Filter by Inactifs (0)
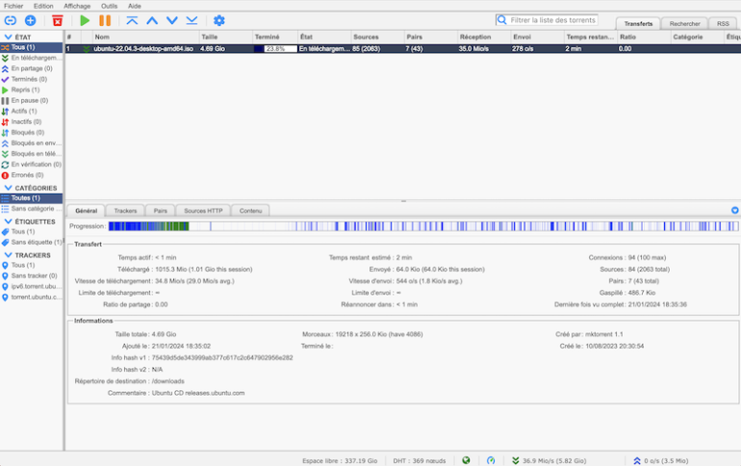Image resolution: width=741 pixels, height=466 pixels. pyautogui.click(x=31, y=121)
